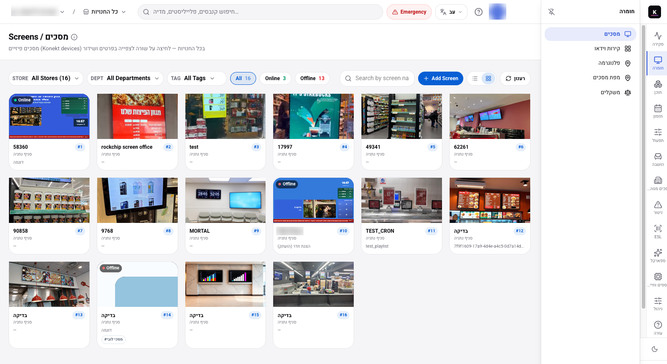
Task: Click the Add Screen button
Action: pos(441,78)
